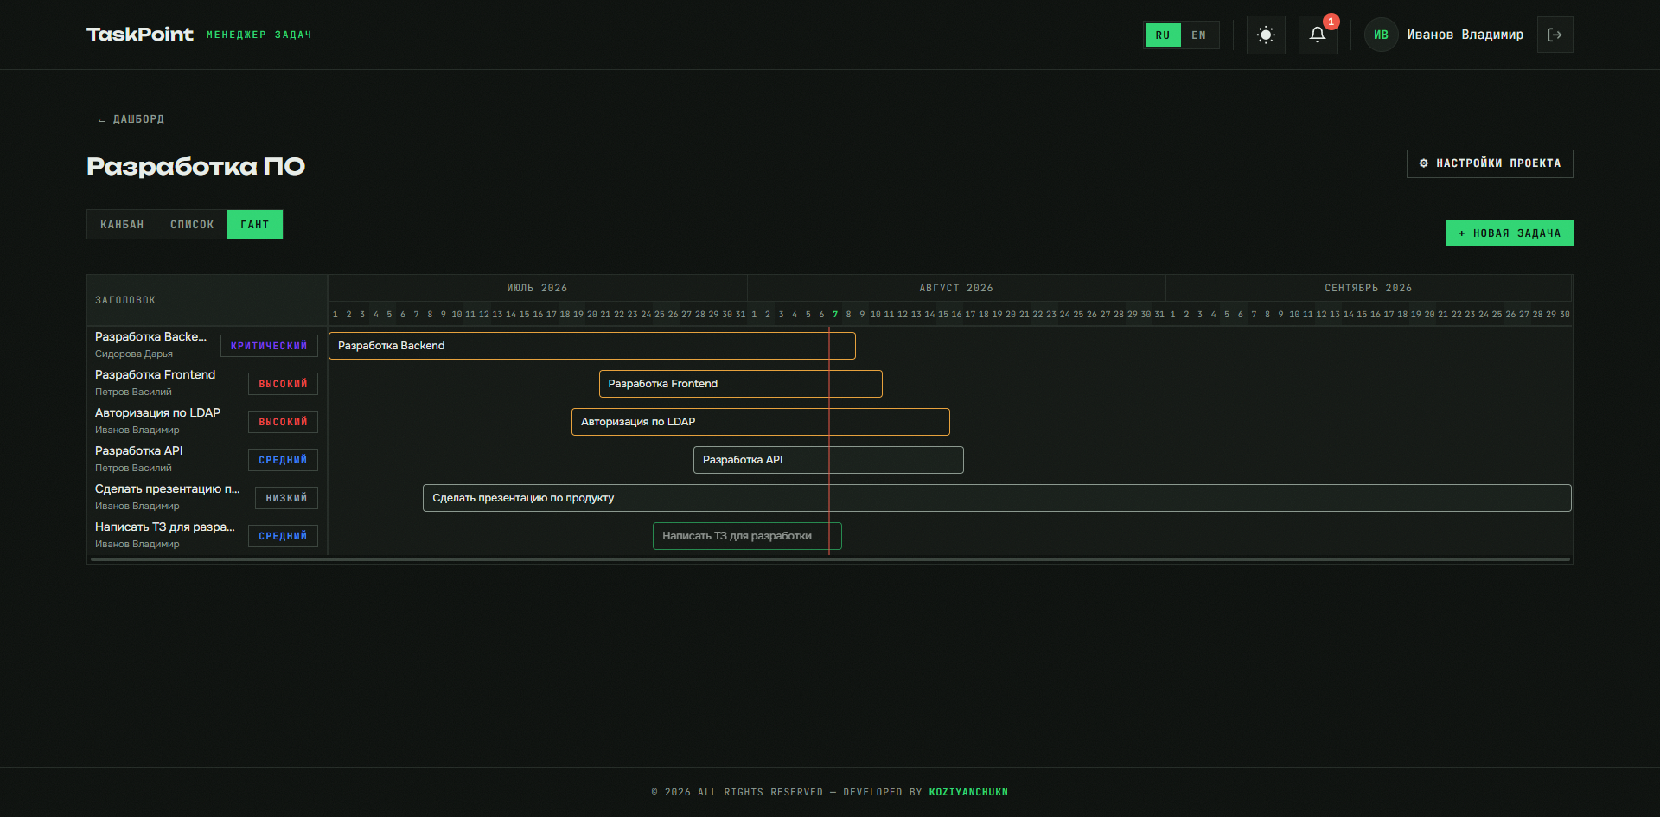The height and width of the screenshot is (817, 1660).
Task: Toggle the light/dark theme sun icon
Action: click(1266, 35)
